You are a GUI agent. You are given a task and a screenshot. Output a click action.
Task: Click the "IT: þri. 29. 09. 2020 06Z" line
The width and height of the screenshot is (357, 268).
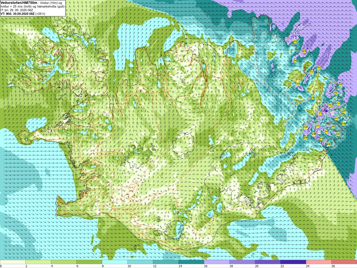pyautogui.click(x=17, y=10)
